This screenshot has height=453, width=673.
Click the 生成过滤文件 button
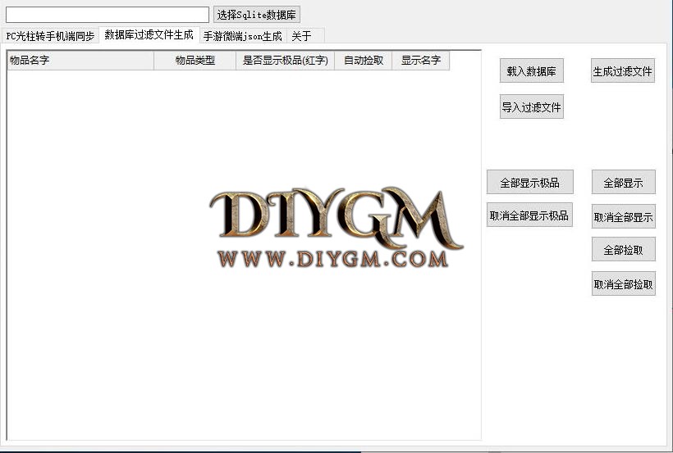(623, 70)
